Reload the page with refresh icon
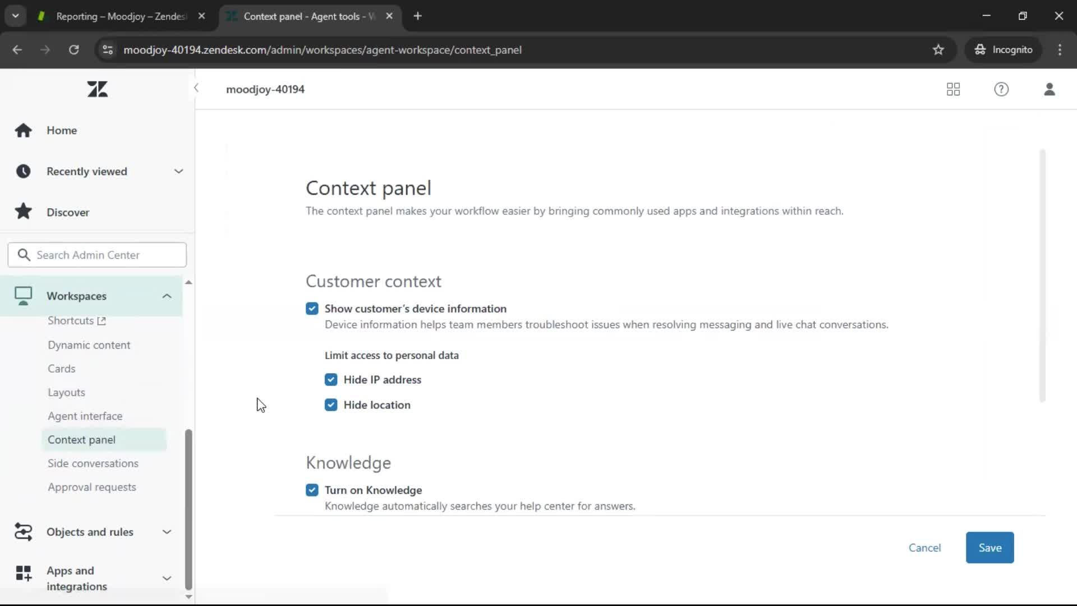This screenshot has height=606, width=1077. coord(73,50)
